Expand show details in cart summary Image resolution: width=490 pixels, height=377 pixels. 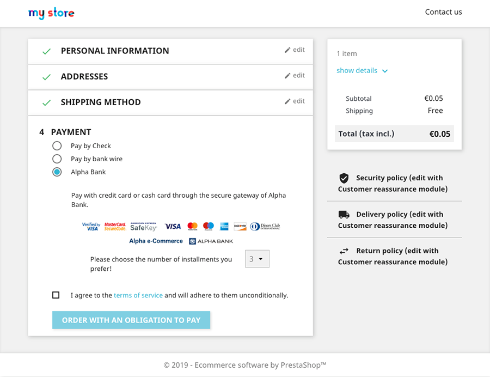coord(362,71)
